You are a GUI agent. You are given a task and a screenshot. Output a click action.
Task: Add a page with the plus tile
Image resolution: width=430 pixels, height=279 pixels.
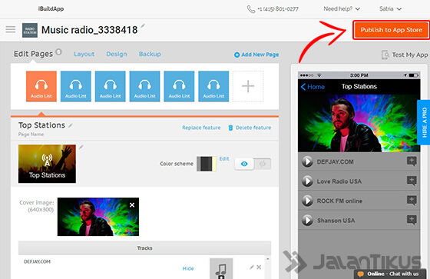click(248, 86)
